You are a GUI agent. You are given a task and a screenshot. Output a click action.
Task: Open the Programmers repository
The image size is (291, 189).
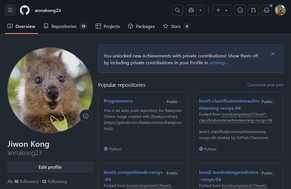118,101
